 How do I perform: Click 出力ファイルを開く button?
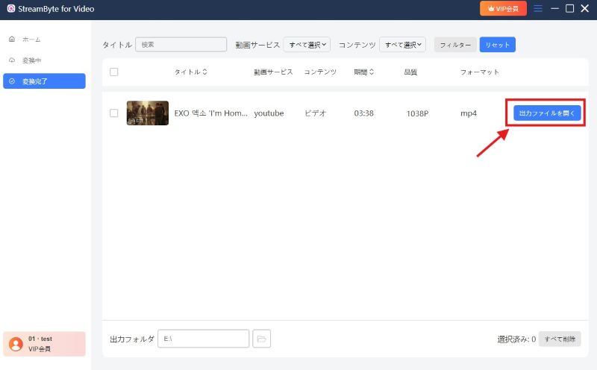coord(547,113)
